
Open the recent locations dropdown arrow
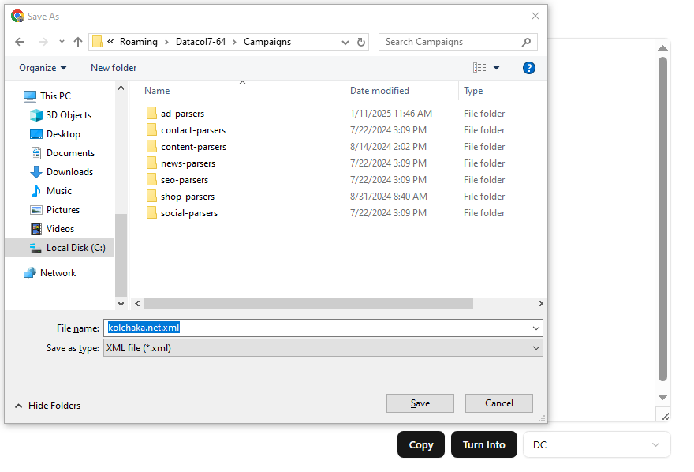tap(62, 42)
